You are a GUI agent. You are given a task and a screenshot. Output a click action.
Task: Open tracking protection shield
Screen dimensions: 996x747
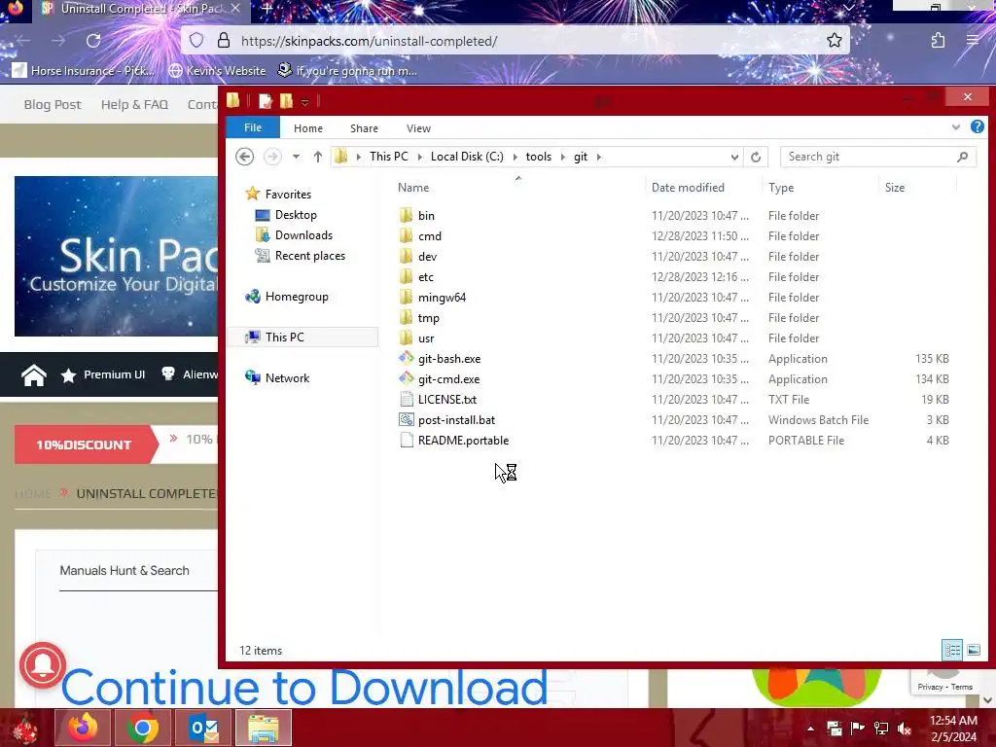click(196, 41)
